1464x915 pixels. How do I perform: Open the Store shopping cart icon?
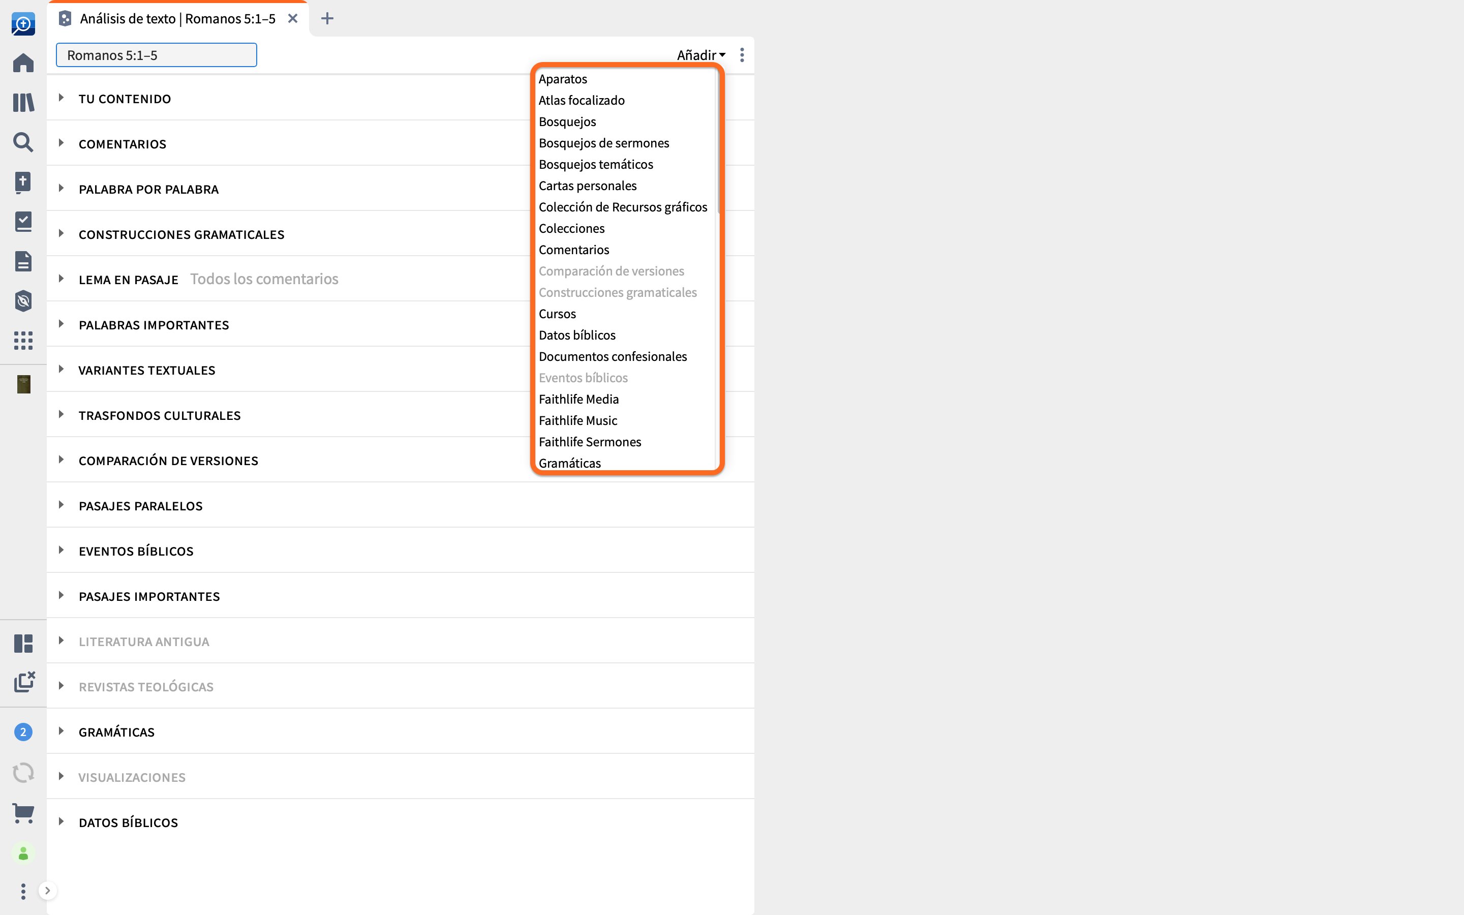point(23,813)
